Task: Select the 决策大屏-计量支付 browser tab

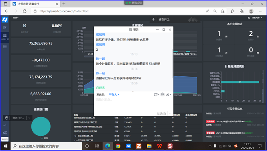Action: point(35,4)
